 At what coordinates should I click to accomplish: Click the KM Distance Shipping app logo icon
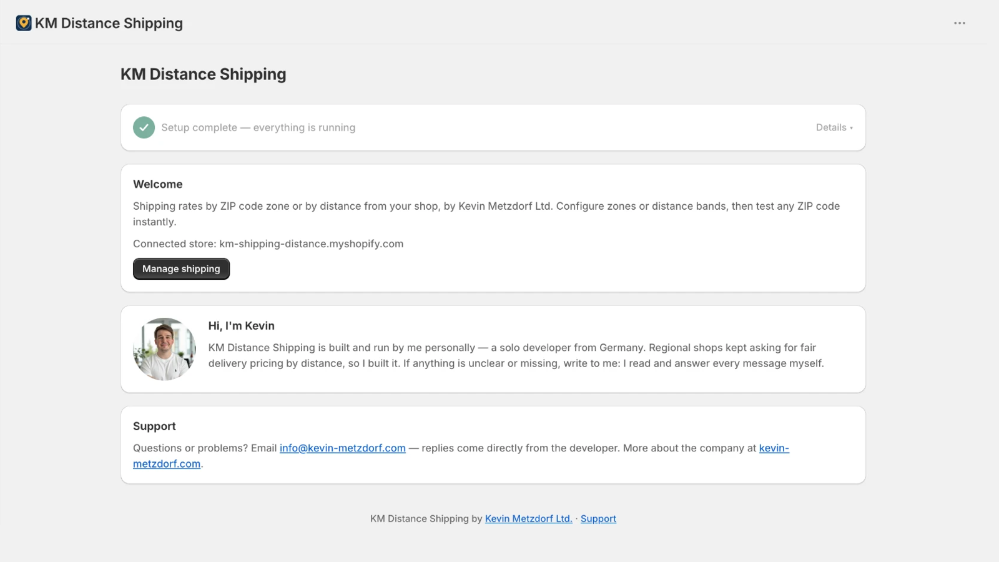pos(24,23)
